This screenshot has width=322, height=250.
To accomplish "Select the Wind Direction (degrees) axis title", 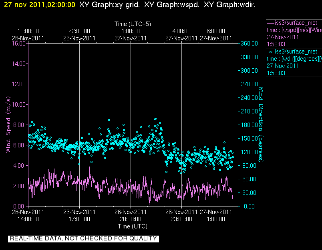I will 261,125.
